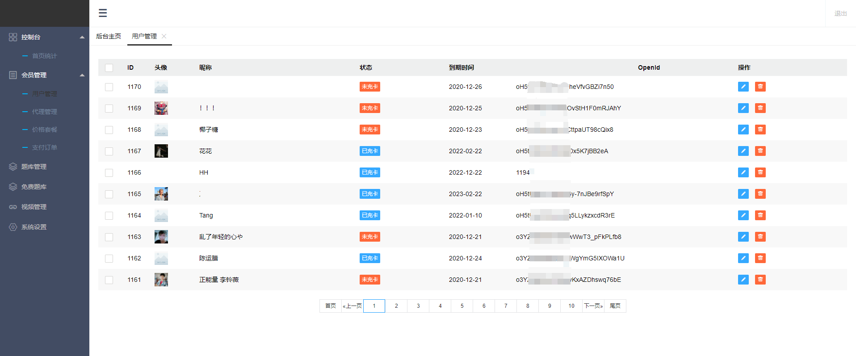Edit user 1167 花花 with pencil icon
This screenshot has width=856, height=356.
[743, 151]
